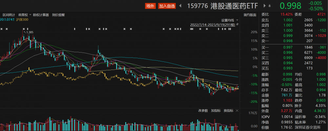Close the volume indicator panel with X

coord(237,111)
